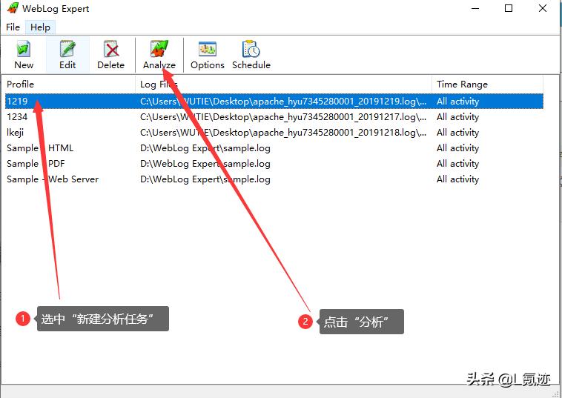Click the New profile toolbar icon
The height and width of the screenshot is (398, 562).
pos(24,55)
